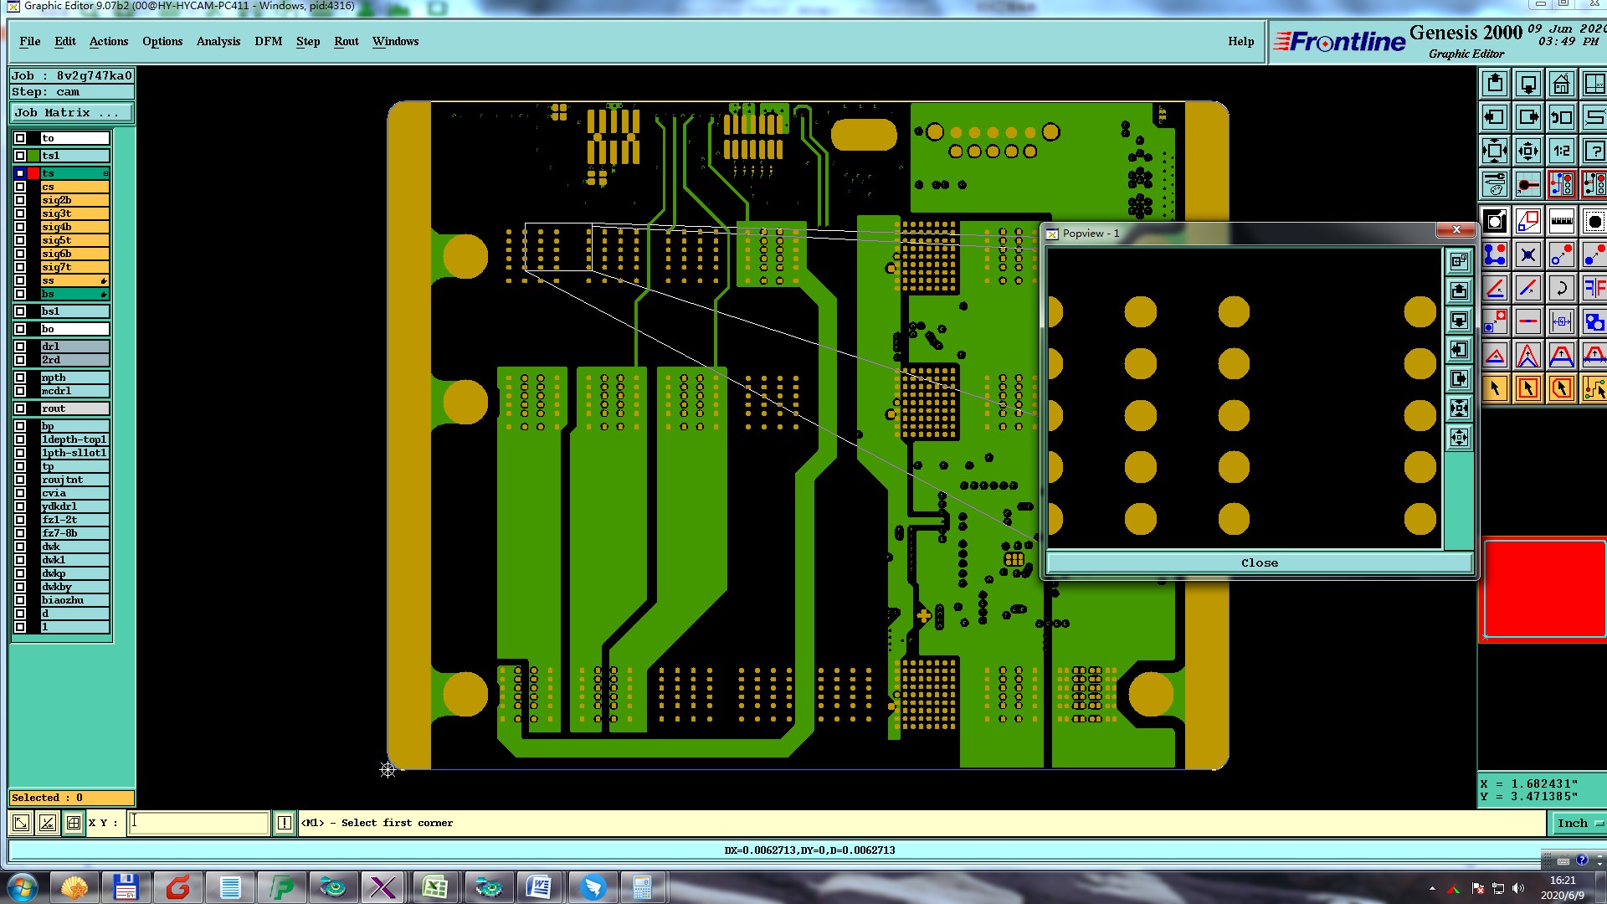Click the dimension tool icon with number 4
This screenshot has height=904, width=1607.
1561,321
